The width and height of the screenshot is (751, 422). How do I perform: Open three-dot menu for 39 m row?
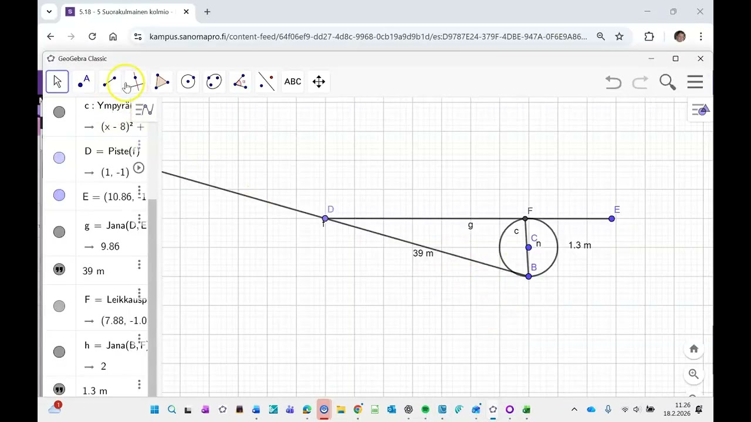click(x=139, y=265)
